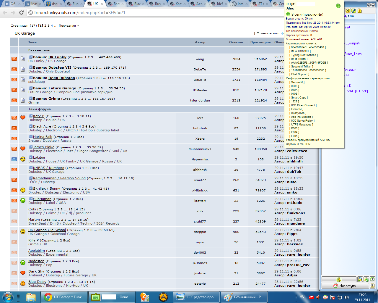Click the Ответов column header
Image resolution: width=378 pixels, height=303 pixels.
tap(236, 42)
